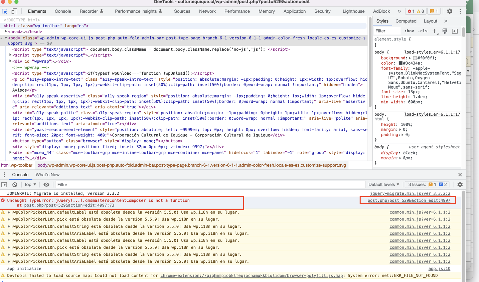Open post.php:4997:73 stack trace link
Screen dimensions: 479x282
[69, 205]
